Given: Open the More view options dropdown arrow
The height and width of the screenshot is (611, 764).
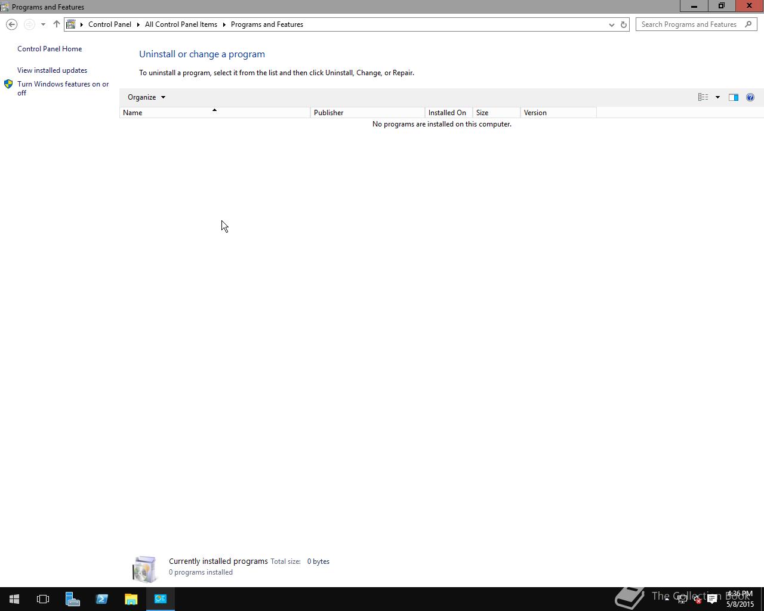Looking at the screenshot, I should tap(717, 97).
